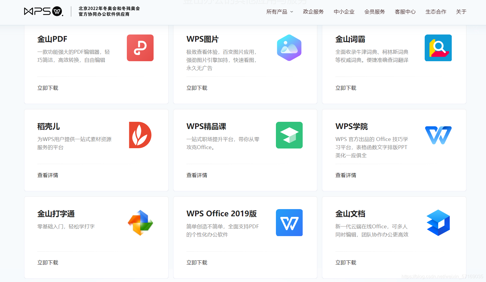Image resolution: width=486 pixels, height=282 pixels.
Task: Click 立即下载 for 金山文档
Action: (346, 262)
